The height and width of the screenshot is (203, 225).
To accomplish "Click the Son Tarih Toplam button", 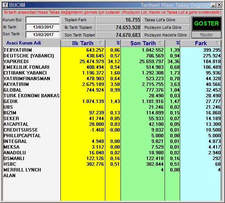I will [78, 35].
